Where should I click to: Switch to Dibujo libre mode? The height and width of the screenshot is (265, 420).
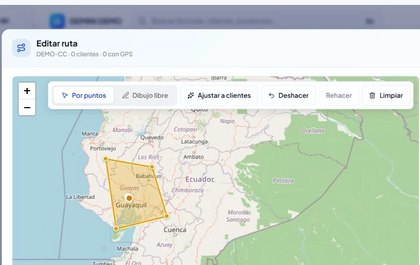click(x=145, y=95)
